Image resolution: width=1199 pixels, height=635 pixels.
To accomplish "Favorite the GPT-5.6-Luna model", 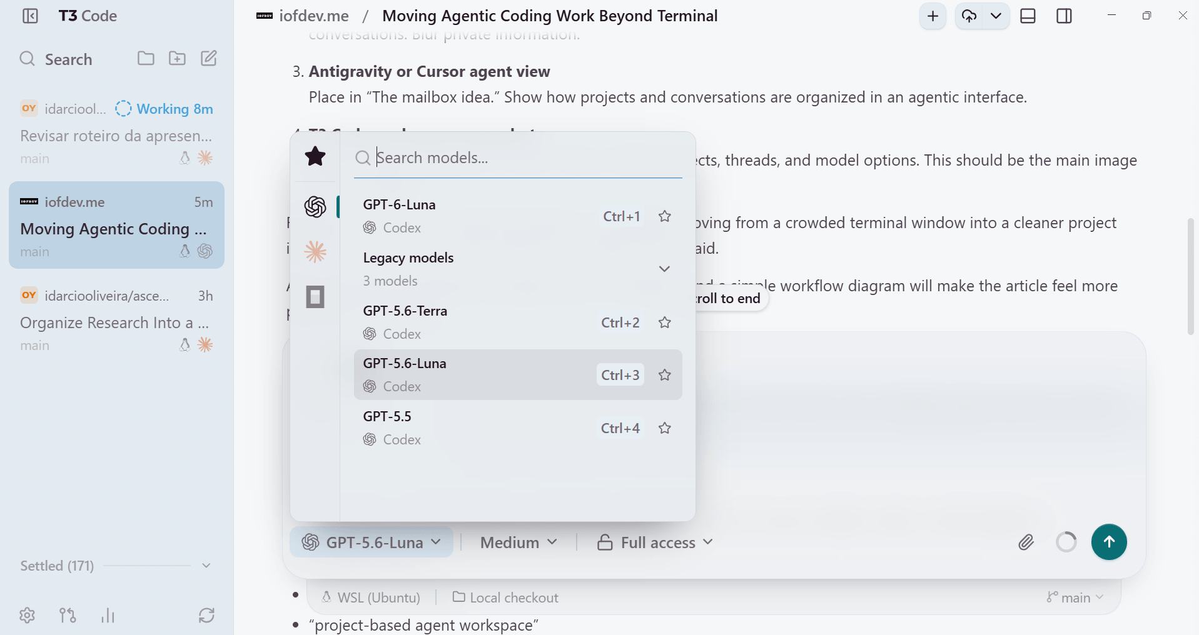I will tap(665, 375).
